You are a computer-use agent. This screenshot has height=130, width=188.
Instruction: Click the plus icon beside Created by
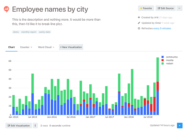point(139,17)
